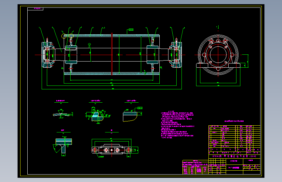Select the title block text ending in -2002
This screenshot has height=182, width=282.
(234, 156)
